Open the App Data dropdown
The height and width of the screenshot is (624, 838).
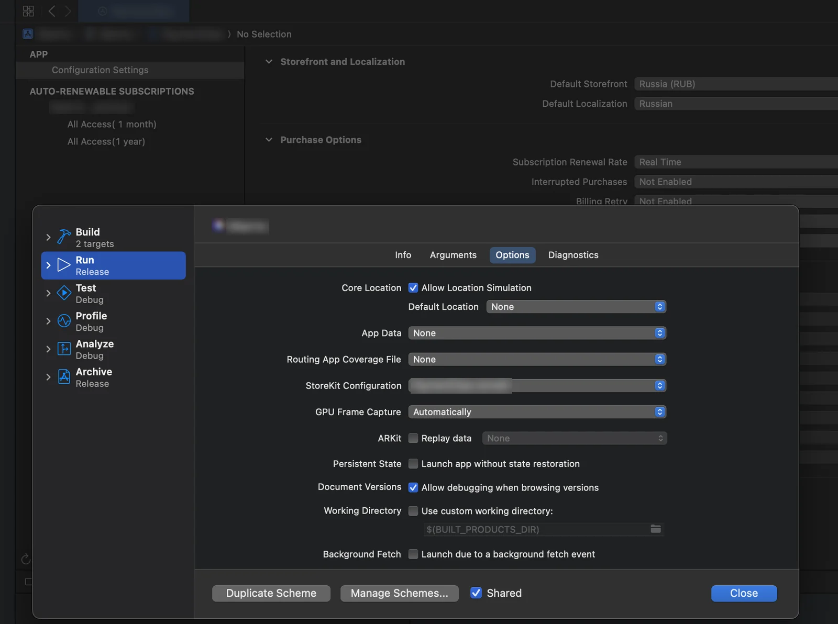click(537, 333)
